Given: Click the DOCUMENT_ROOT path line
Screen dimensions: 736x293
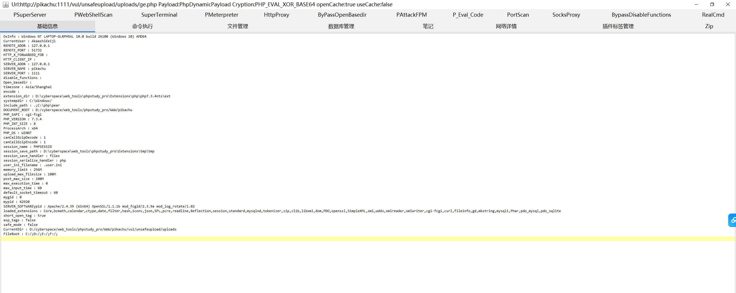Looking at the screenshot, I should pos(68,110).
